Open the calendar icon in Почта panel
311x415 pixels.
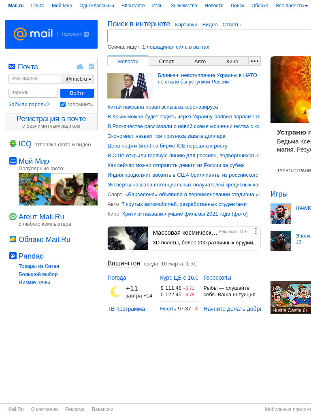coord(91,66)
